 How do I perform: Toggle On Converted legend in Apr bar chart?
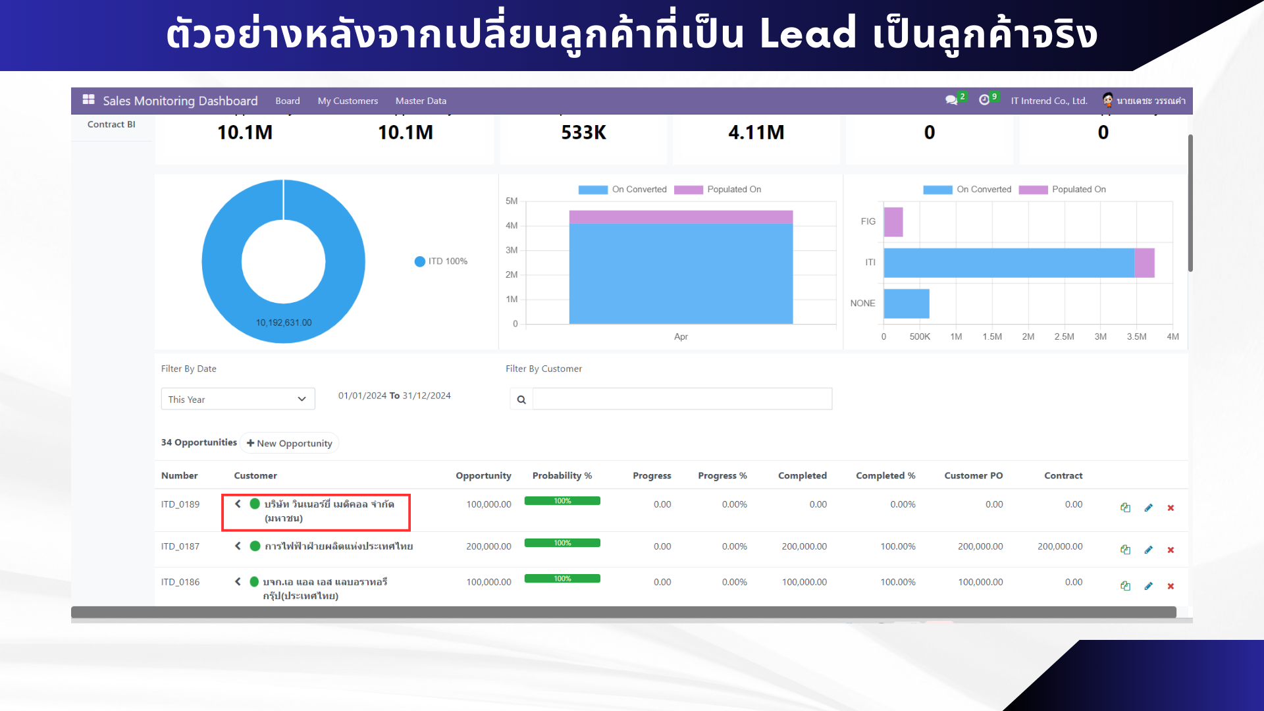pyautogui.click(x=623, y=190)
